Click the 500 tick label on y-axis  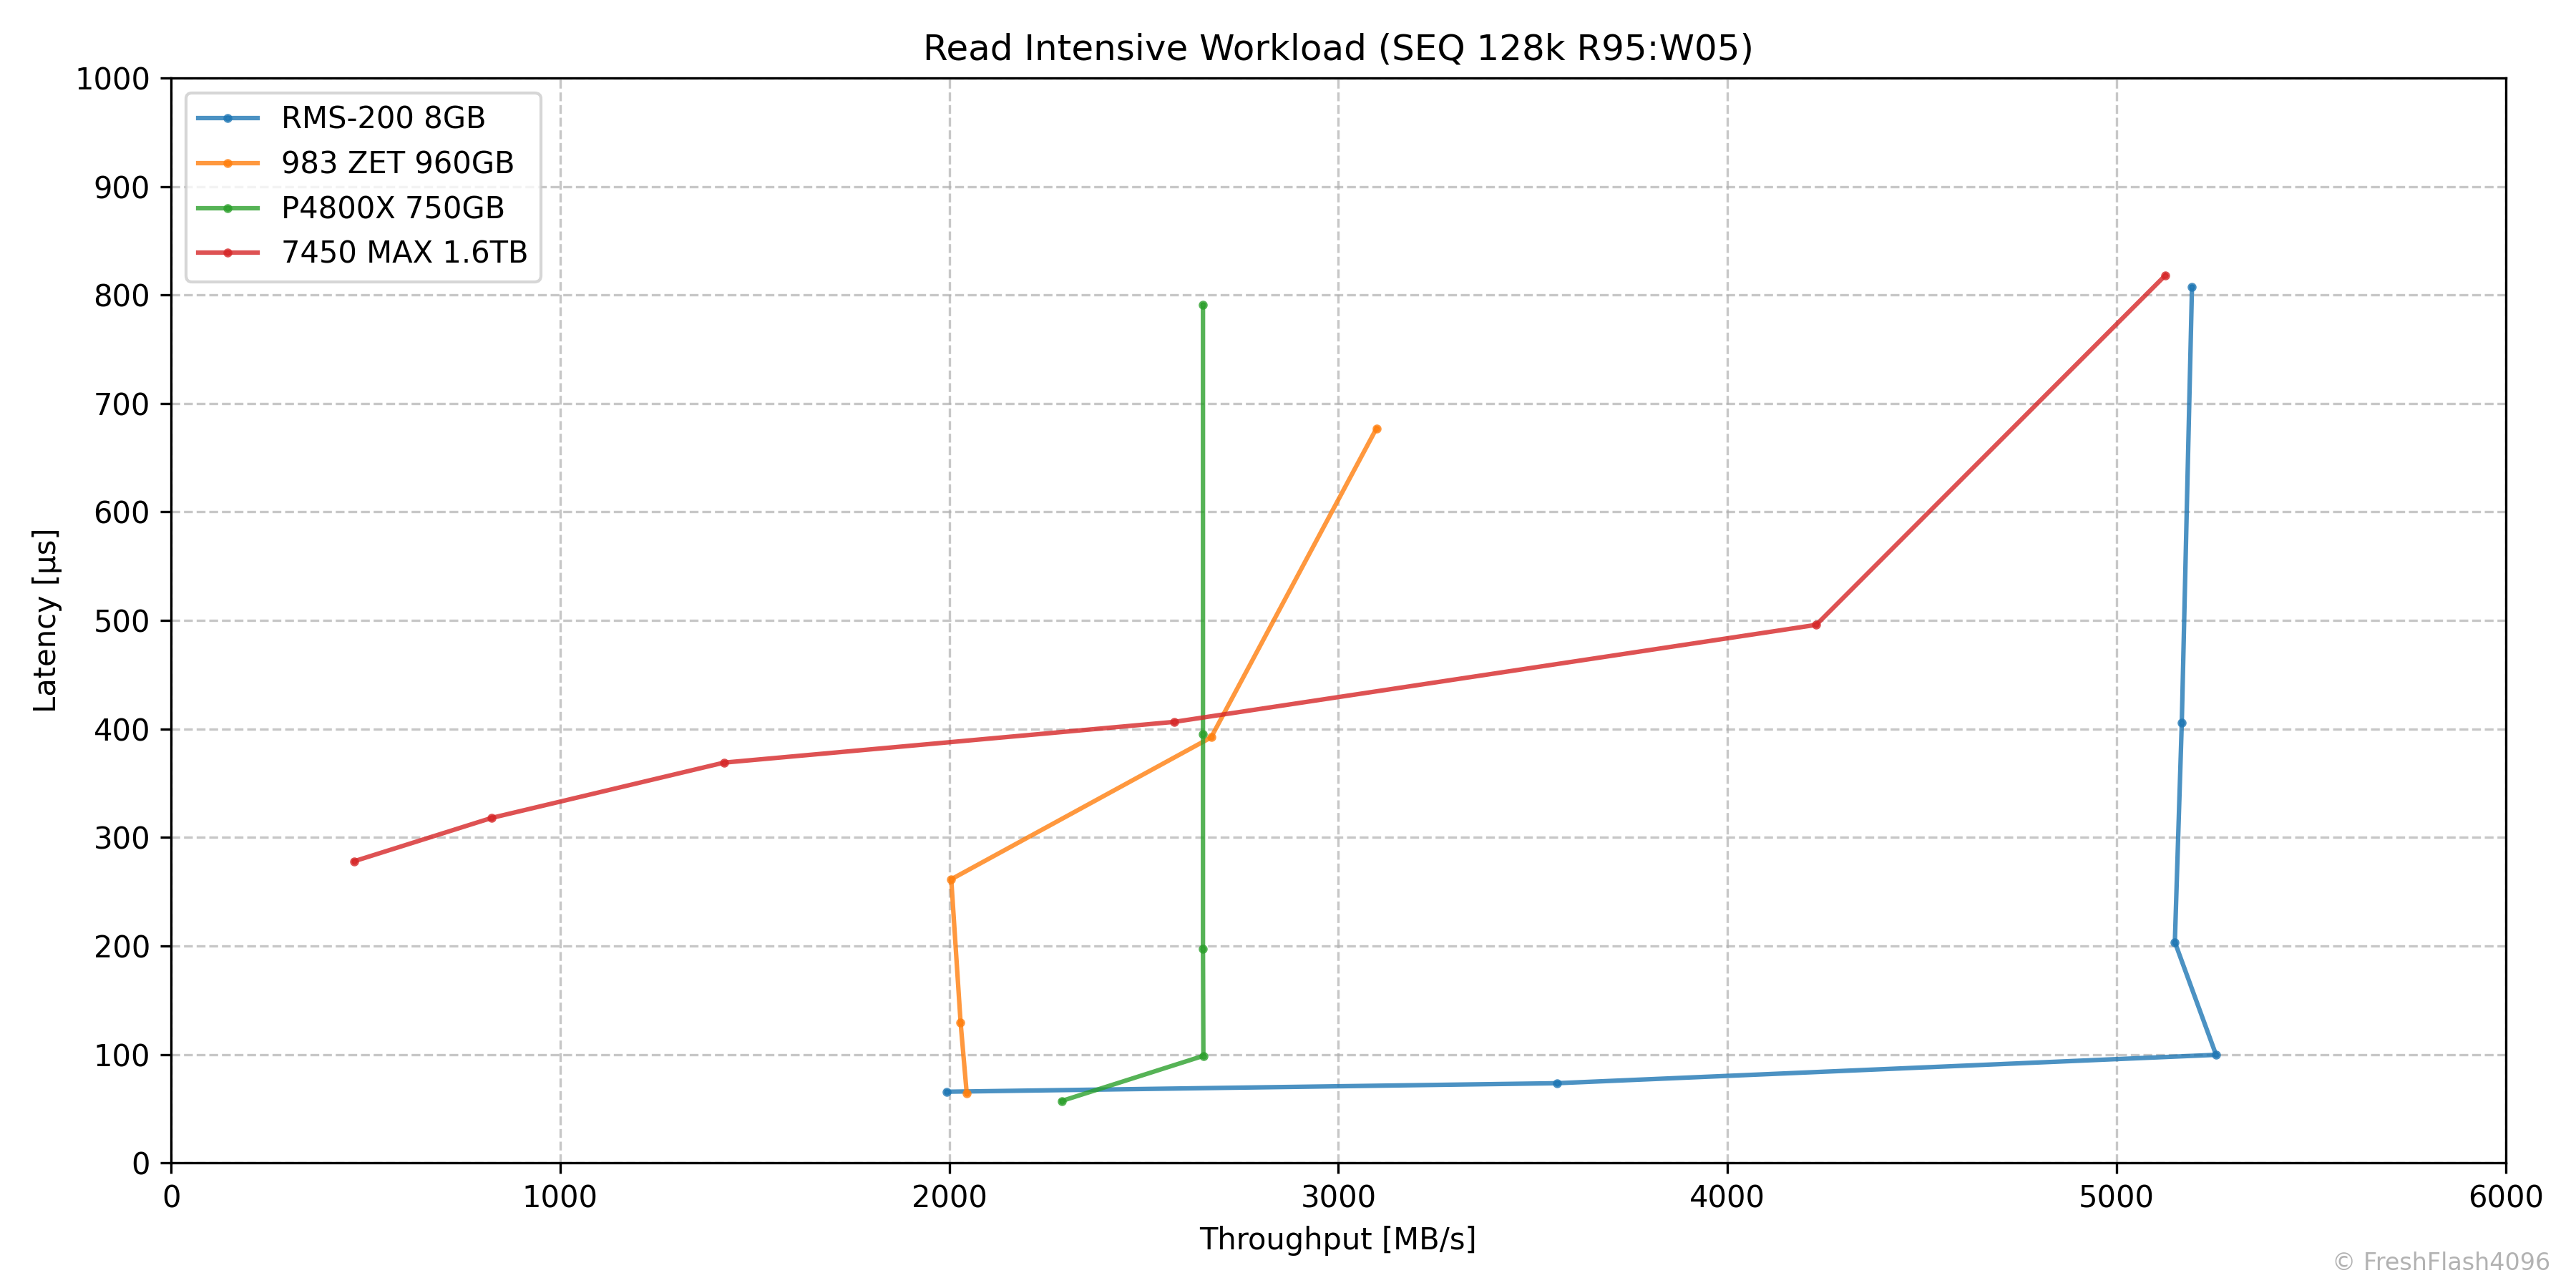pyautogui.click(x=121, y=621)
